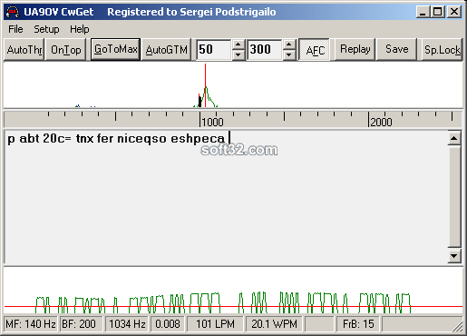Increase the 300 value with up arrow
467x336 pixels.
[289, 44]
